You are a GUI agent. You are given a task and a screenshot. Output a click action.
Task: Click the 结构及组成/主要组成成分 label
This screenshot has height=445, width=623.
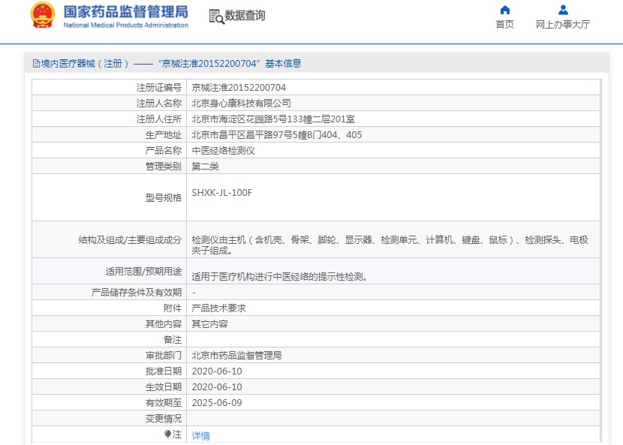click(130, 240)
